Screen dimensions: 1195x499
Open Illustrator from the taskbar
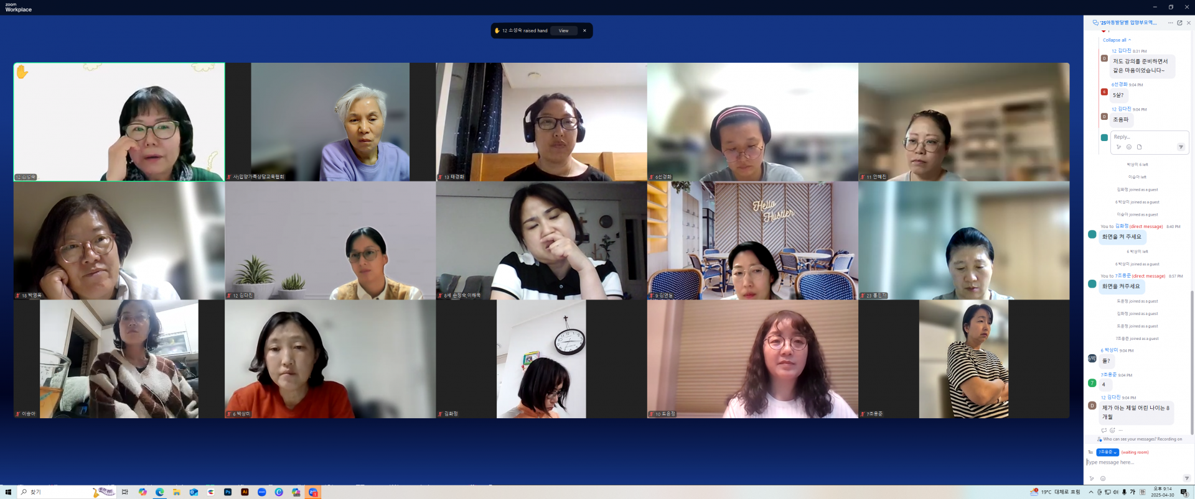pyautogui.click(x=245, y=492)
